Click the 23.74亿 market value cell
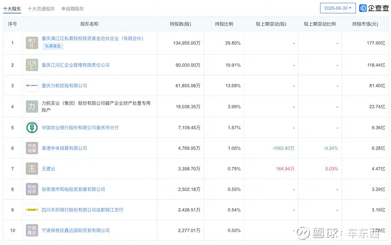Viewport: 391px width, 245px height. click(377, 107)
